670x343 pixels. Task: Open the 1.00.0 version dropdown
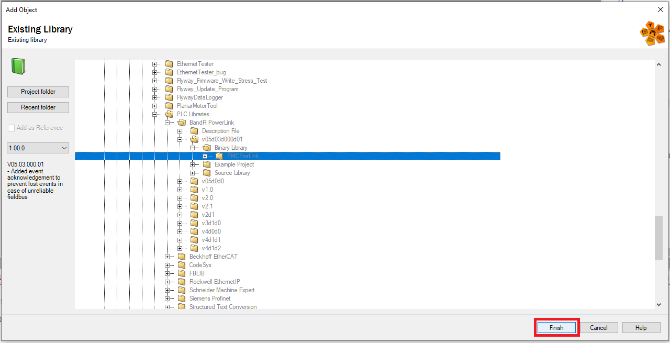pyautogui.click(x=38, y=148)
